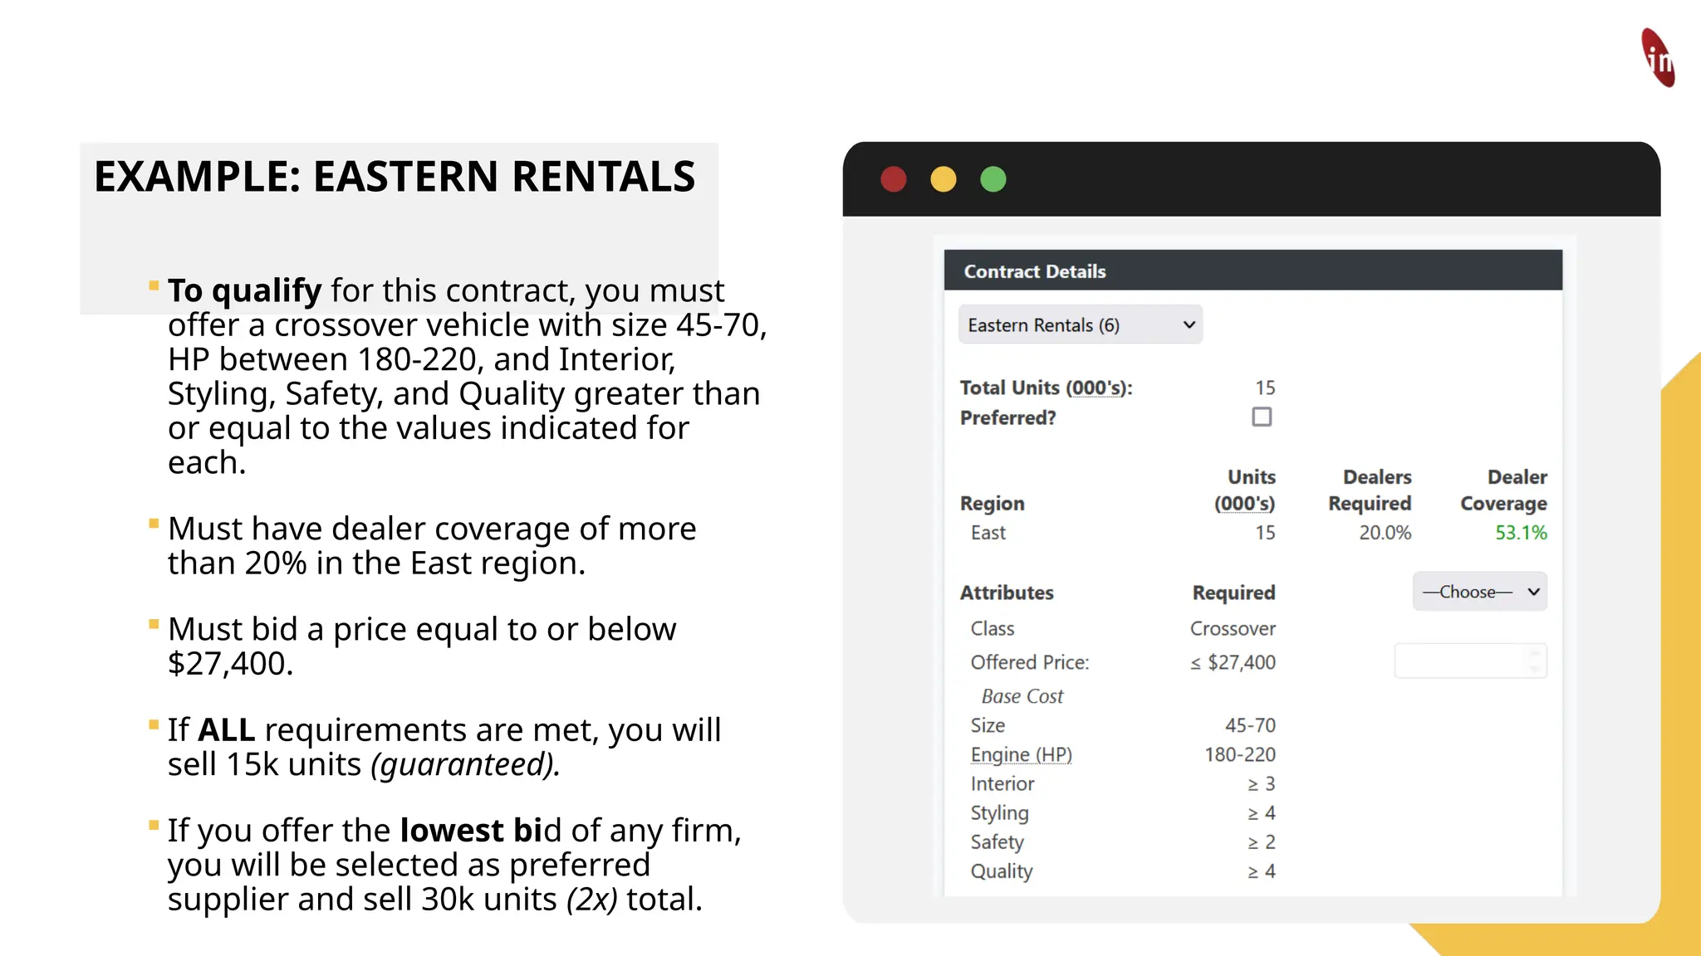Click the Contract Details panel header
The width and height of the screenshot is (1701, 956).
pos(1253,271)
